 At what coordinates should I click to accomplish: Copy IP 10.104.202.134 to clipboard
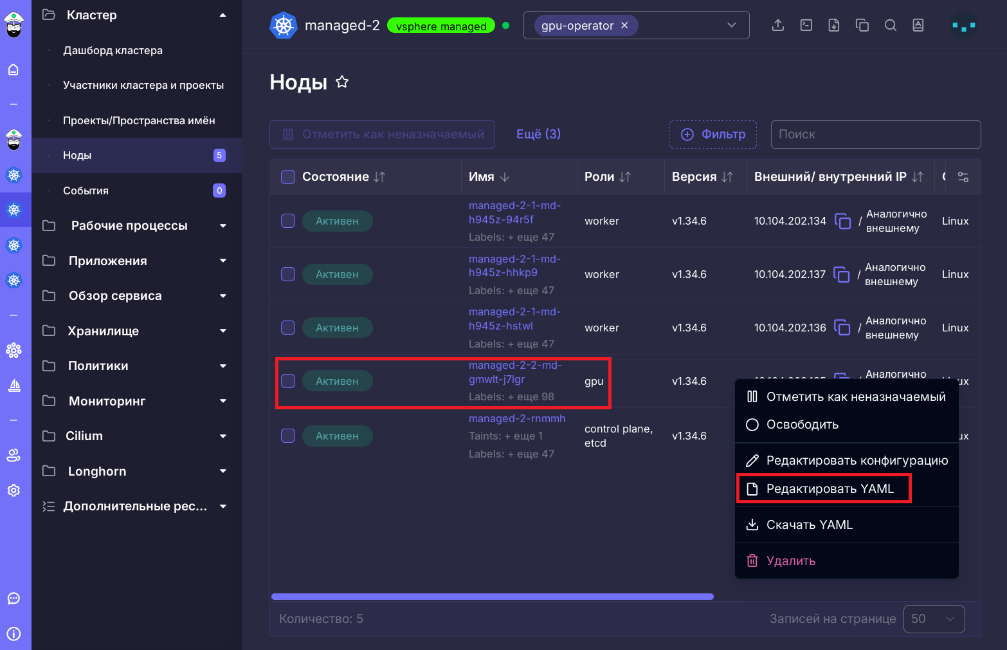(842, 221)
